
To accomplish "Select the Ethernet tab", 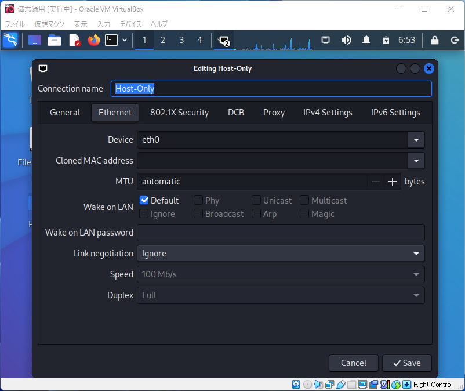I will pyautogui.click(x=115, y=113).
